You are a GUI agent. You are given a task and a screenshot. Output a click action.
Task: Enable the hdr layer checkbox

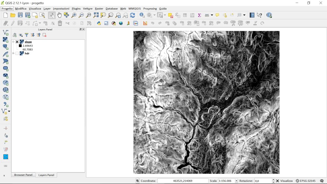click(17, 53)
